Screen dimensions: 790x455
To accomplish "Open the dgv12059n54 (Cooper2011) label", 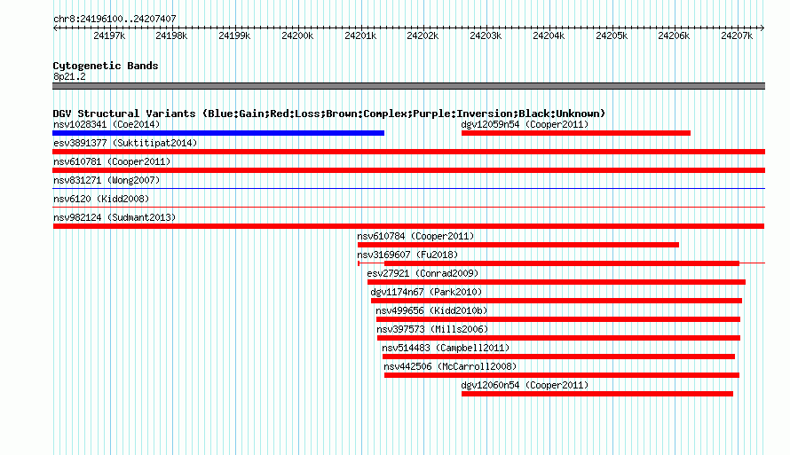I will [x=525, y=124].
